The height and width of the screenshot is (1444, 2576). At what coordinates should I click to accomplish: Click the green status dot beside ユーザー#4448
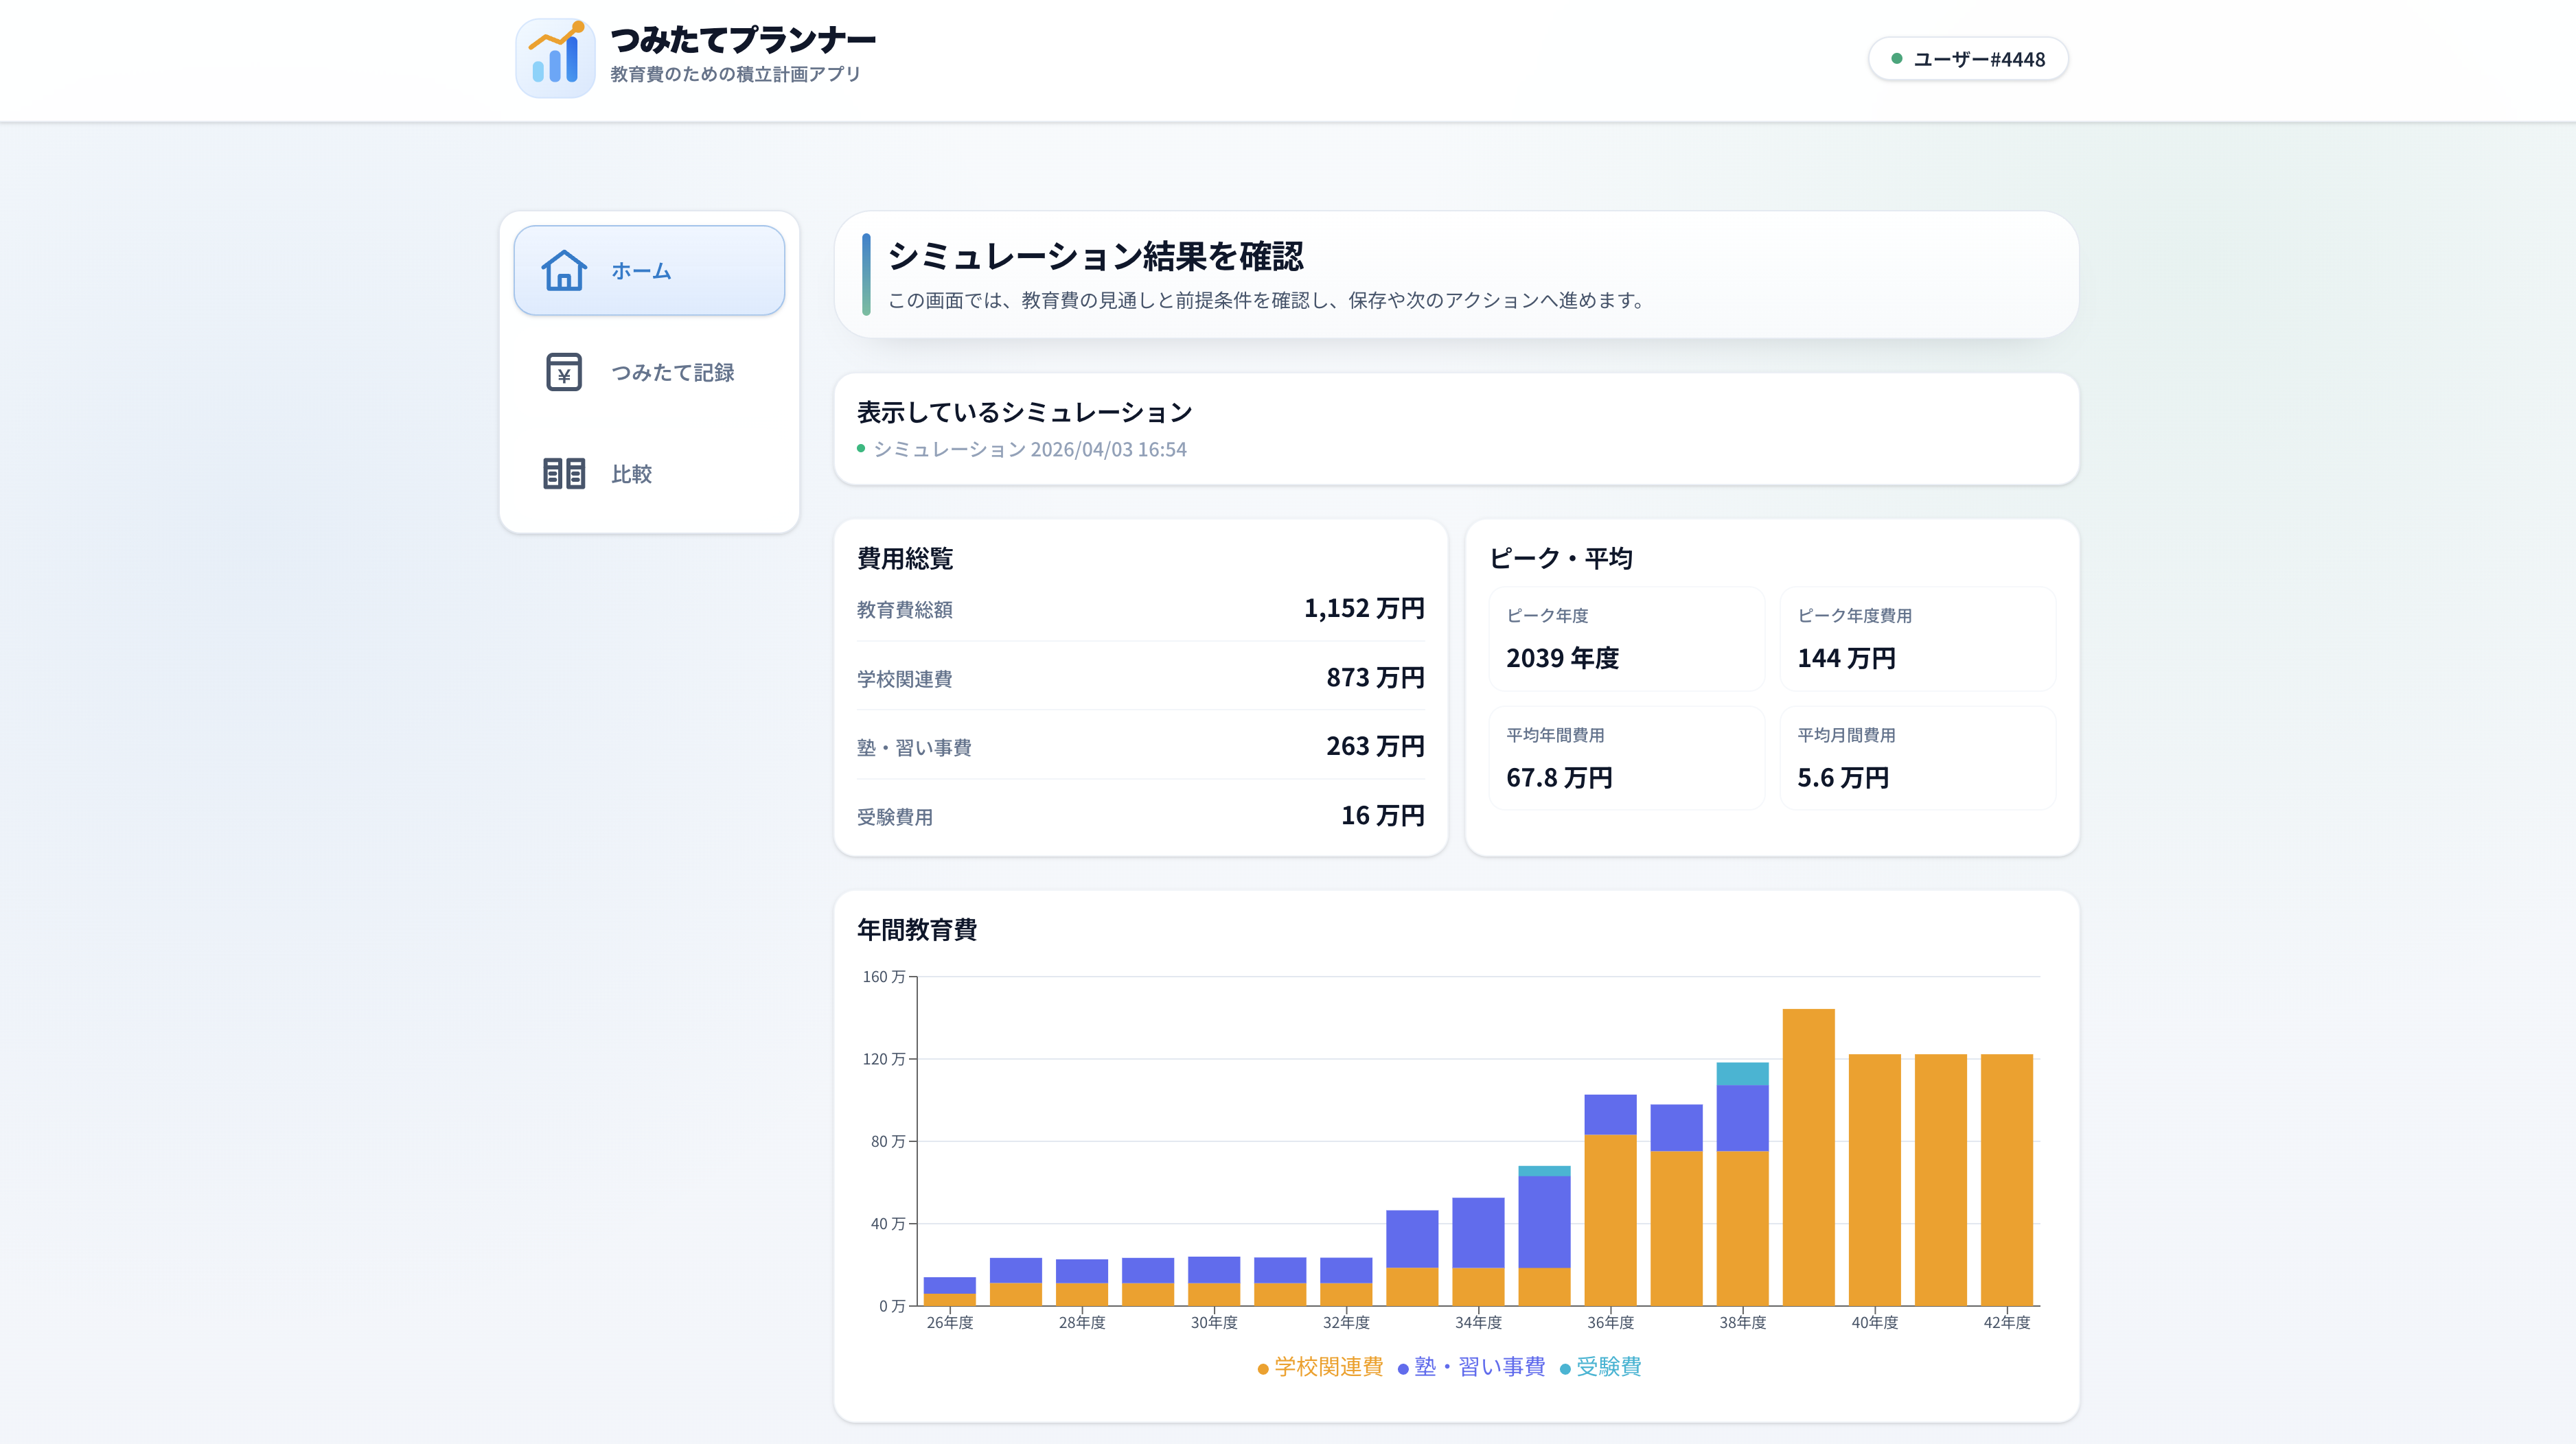(x=1896, y=59)
